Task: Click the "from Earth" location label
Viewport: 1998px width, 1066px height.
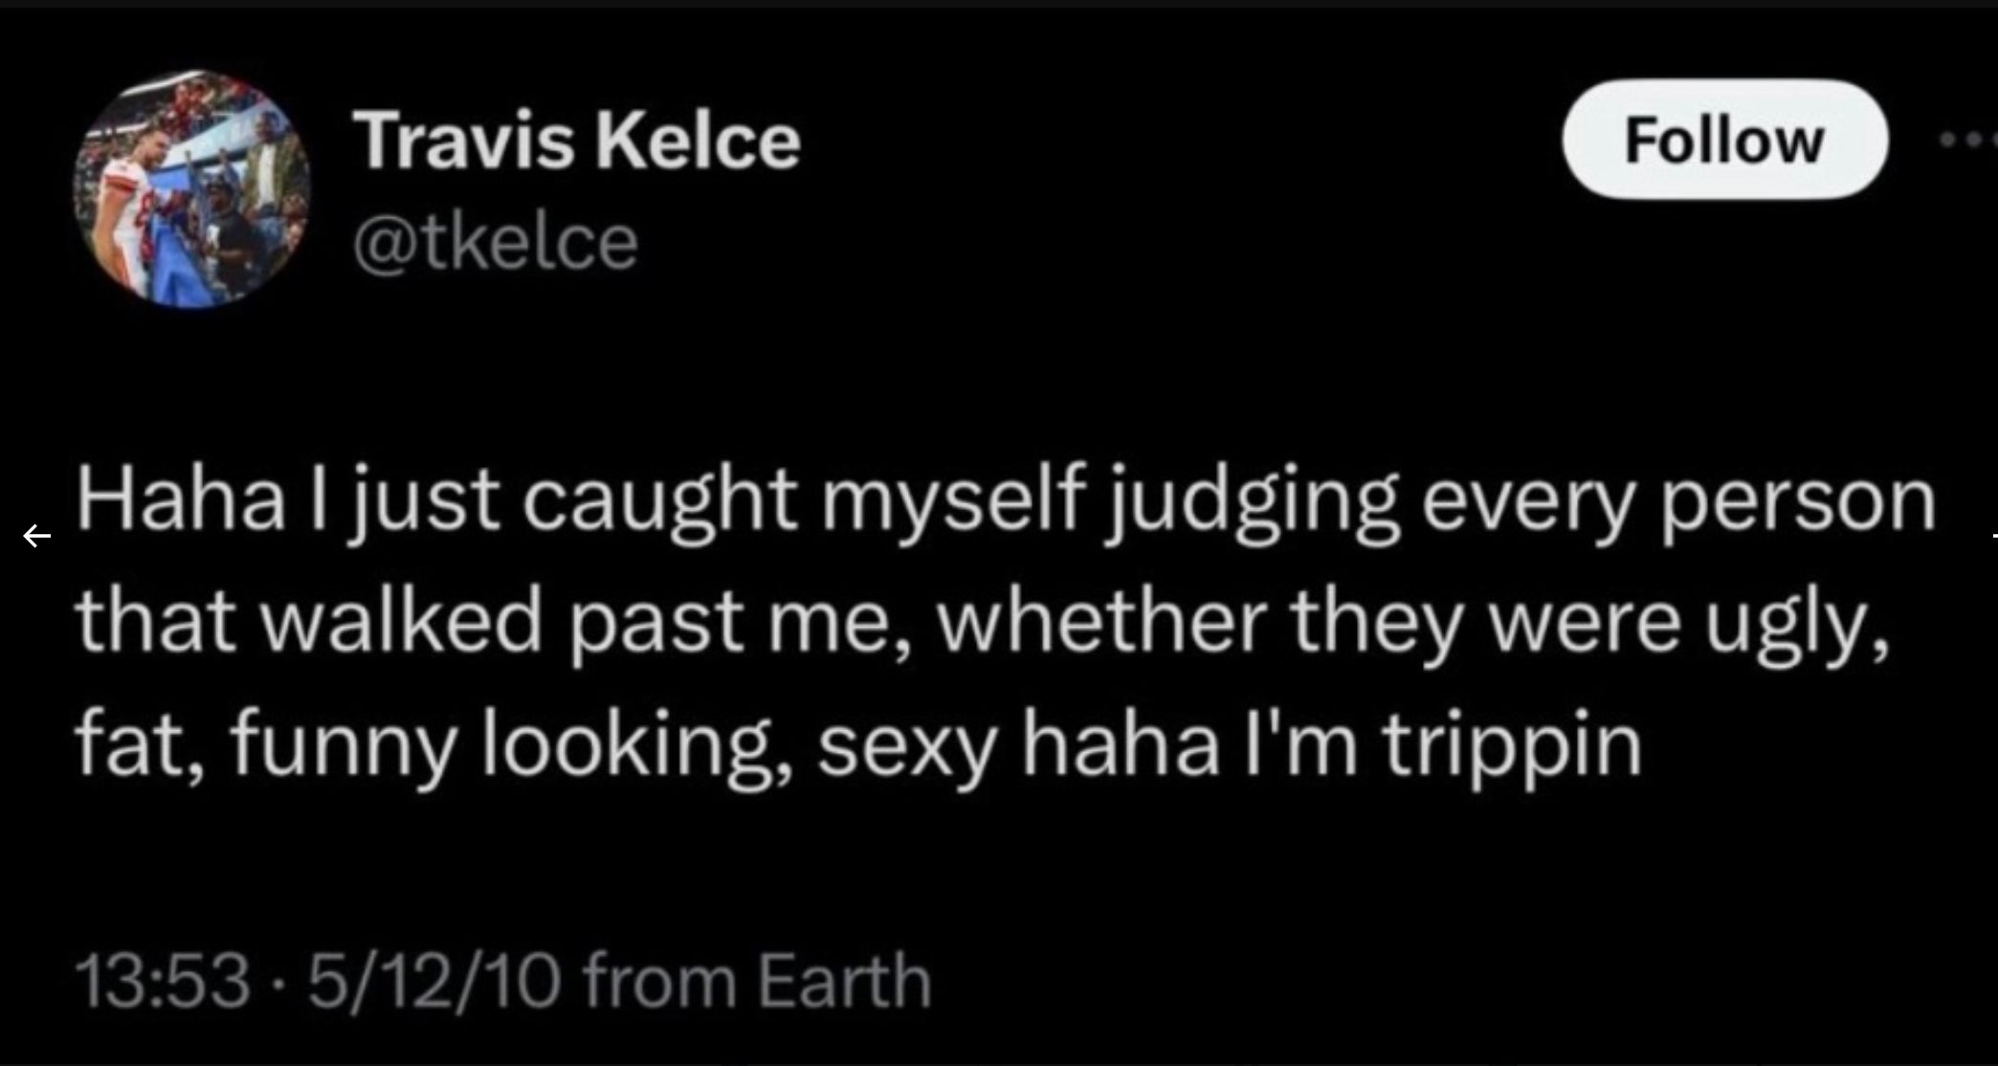Action: tap(757, 982)
